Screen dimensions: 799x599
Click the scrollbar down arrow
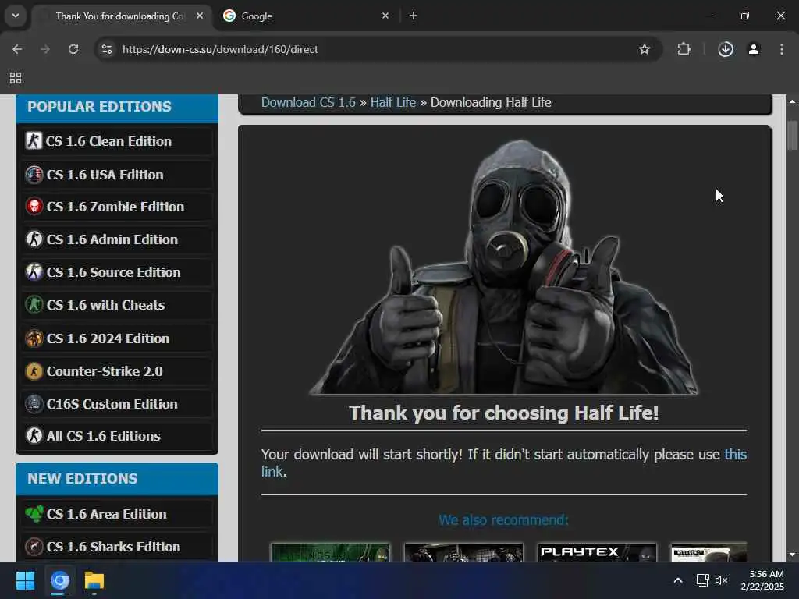pyautogui.click(x=792, y=555)
